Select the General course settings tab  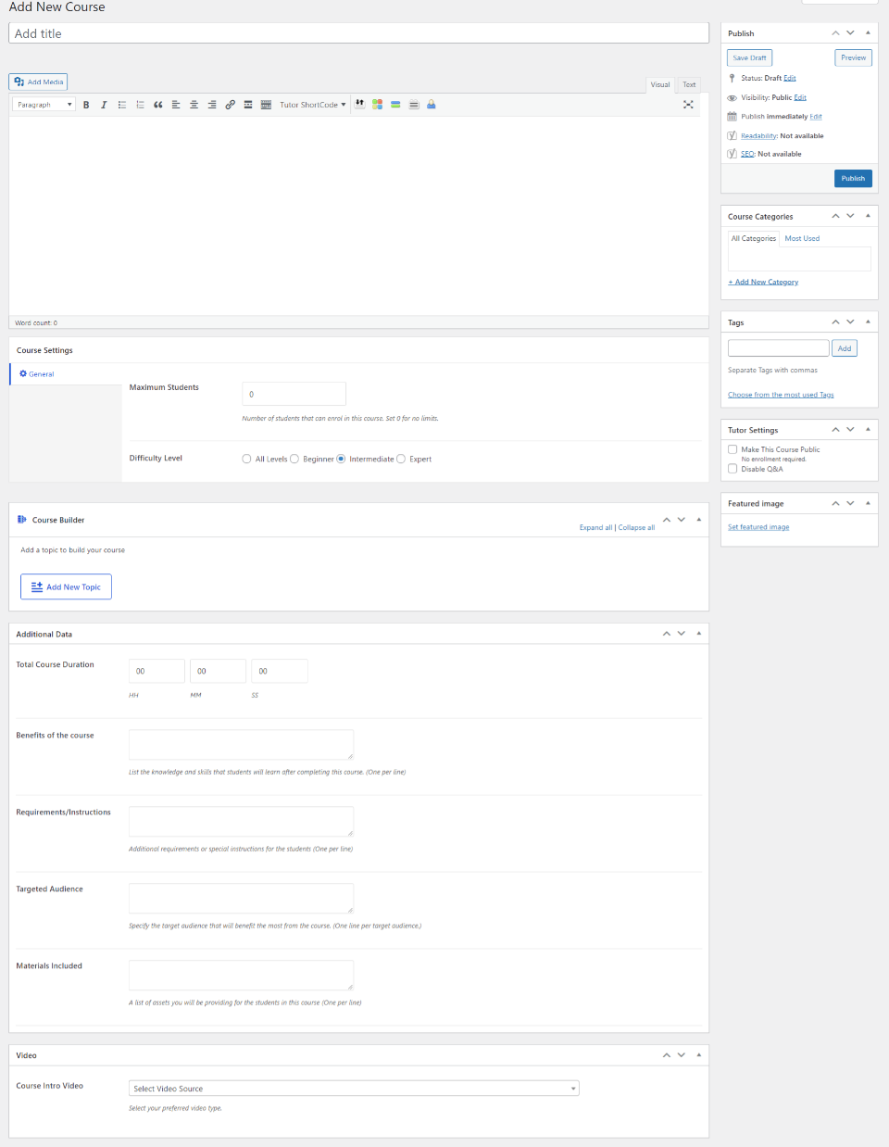tap(66, 374)
